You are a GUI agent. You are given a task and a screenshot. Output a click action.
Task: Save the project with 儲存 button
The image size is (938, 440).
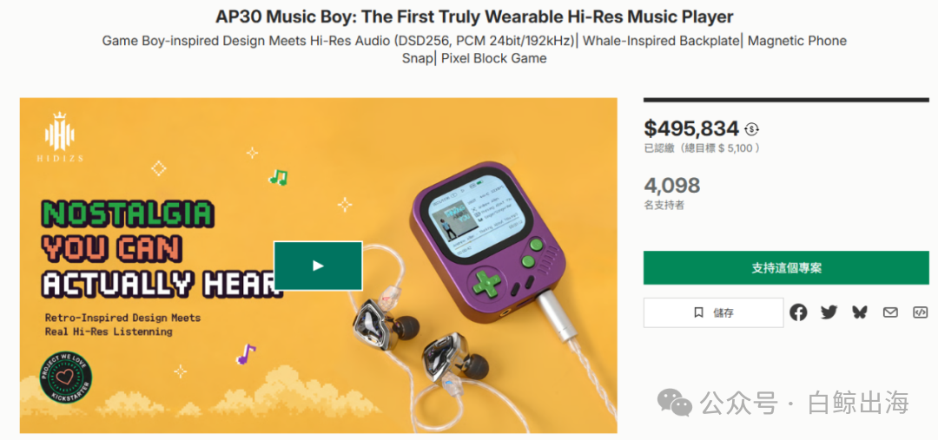pos(713,312)
